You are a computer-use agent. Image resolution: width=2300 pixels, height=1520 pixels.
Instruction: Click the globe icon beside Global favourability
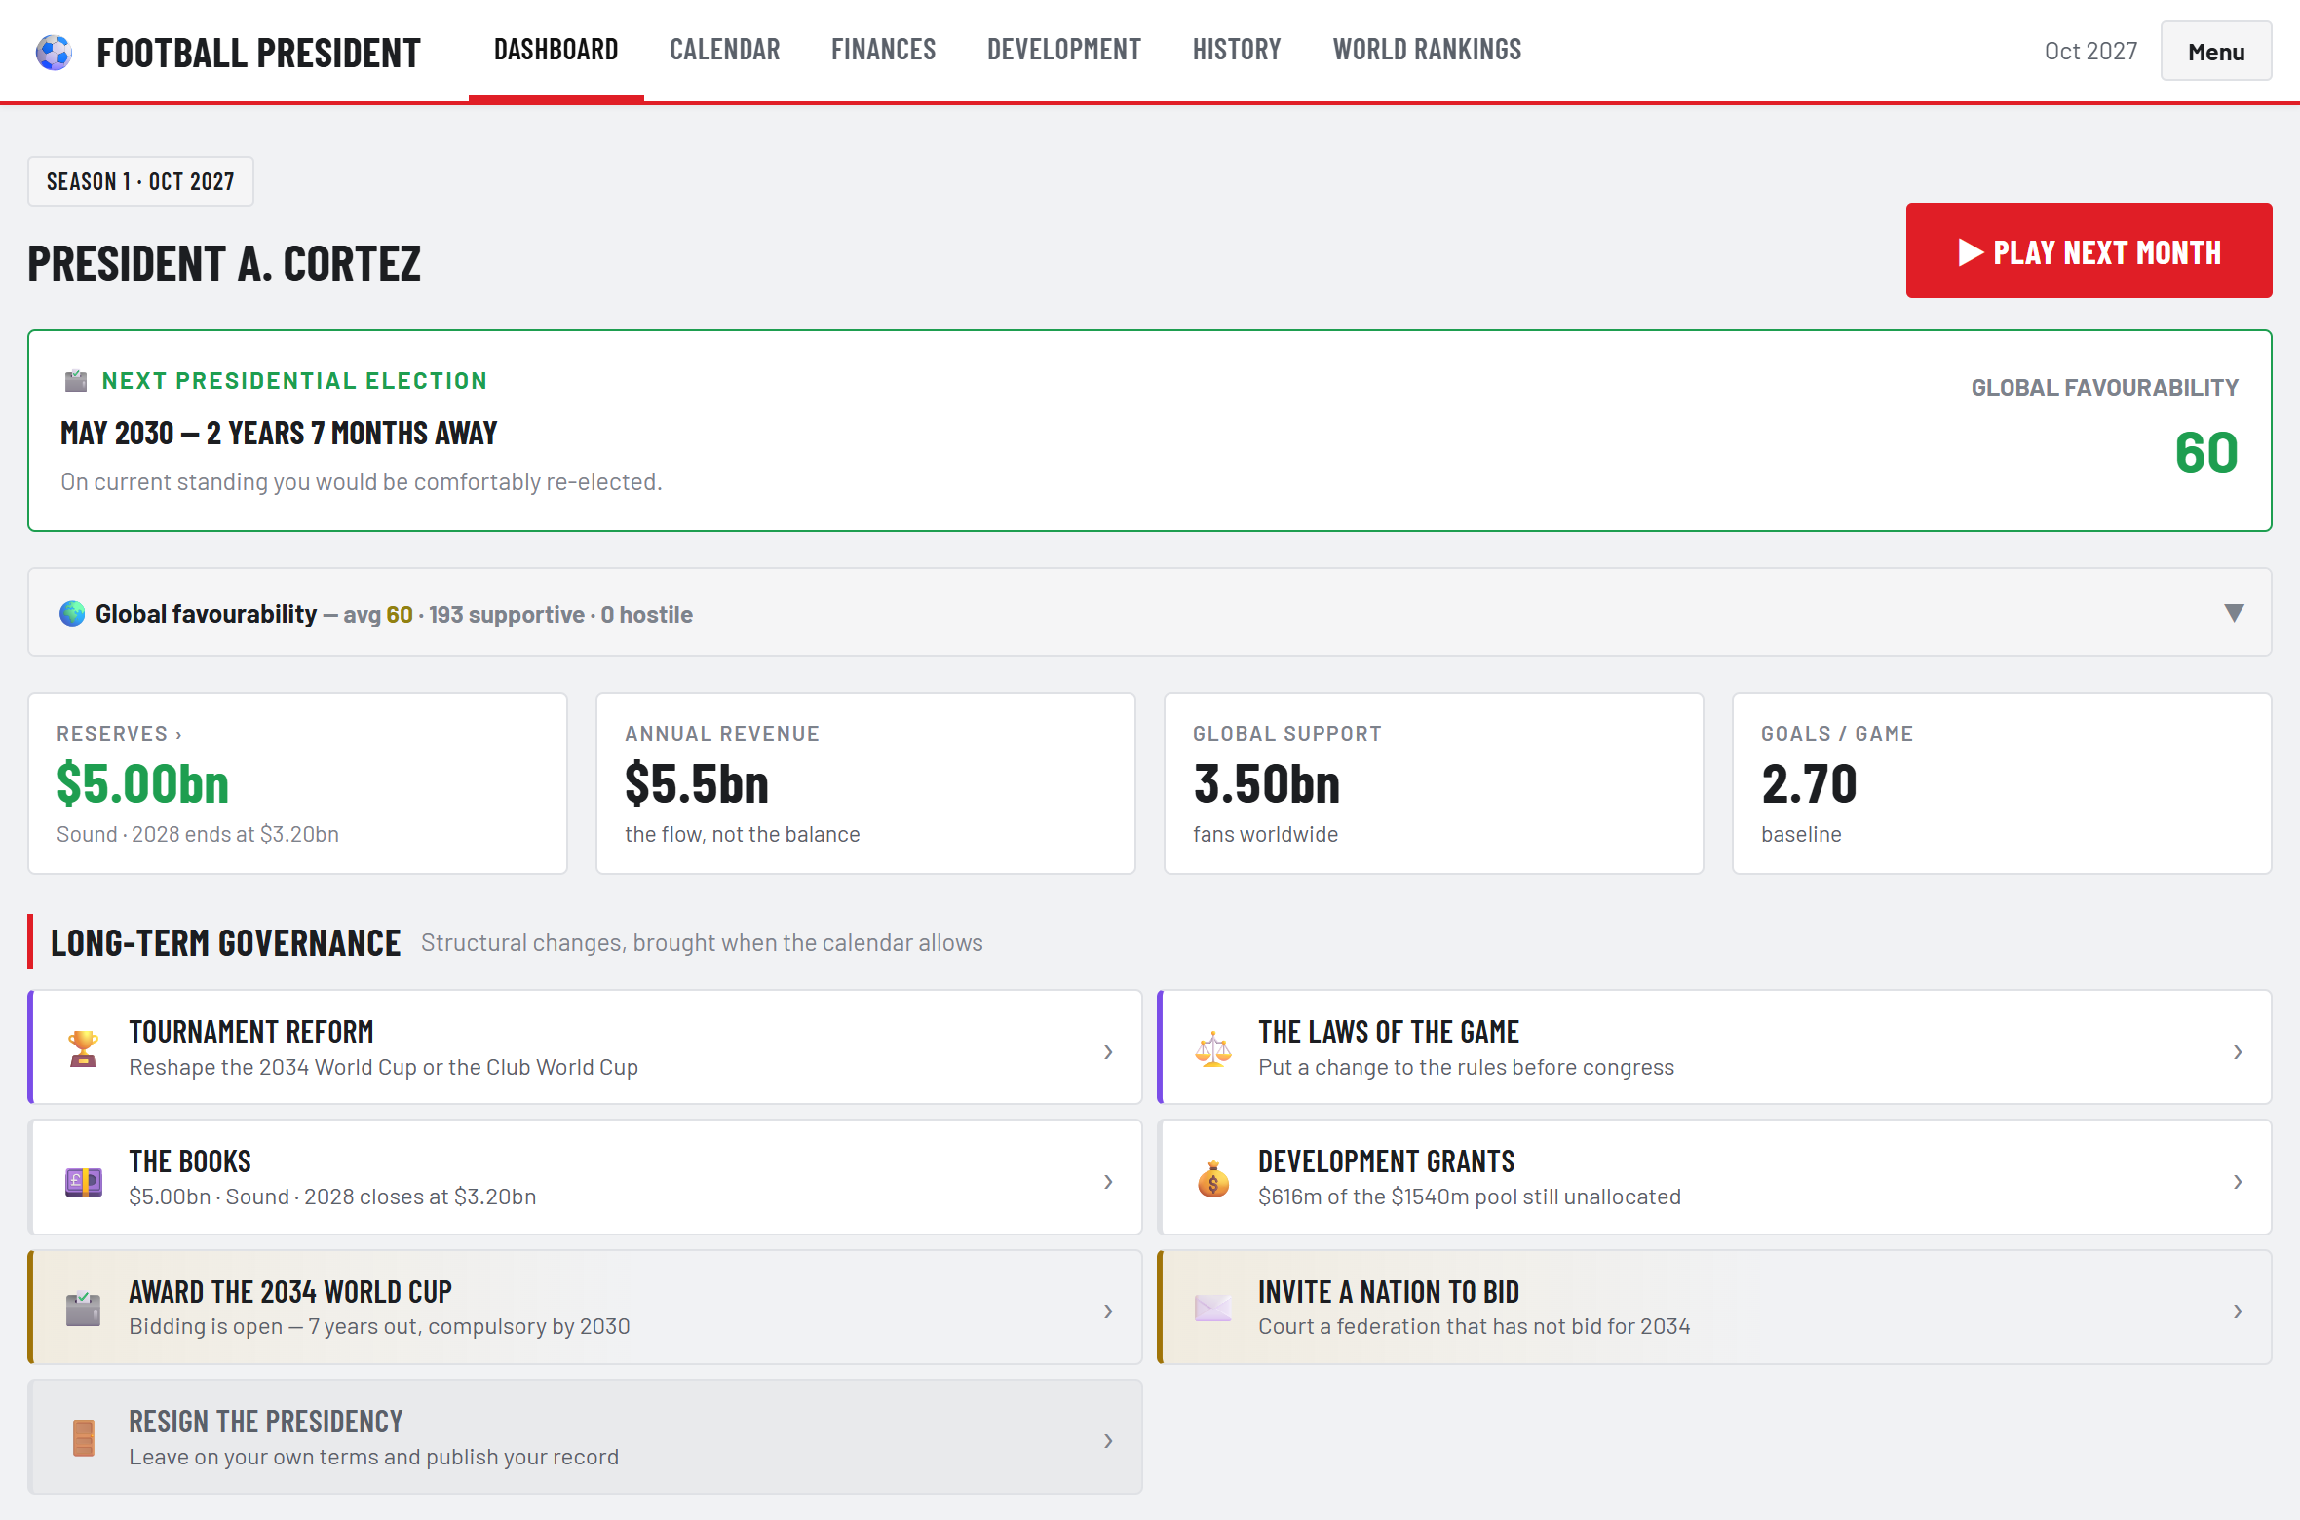pyautogui.click(x=72, y=614)
